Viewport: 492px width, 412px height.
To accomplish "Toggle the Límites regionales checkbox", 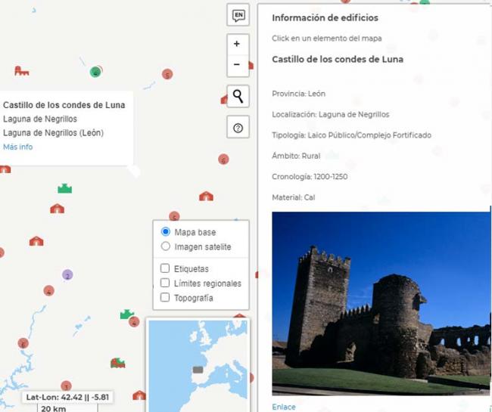I will (x=165, y=283).
